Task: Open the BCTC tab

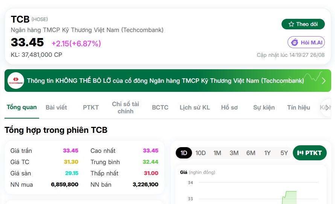Action: pos(160,107)
